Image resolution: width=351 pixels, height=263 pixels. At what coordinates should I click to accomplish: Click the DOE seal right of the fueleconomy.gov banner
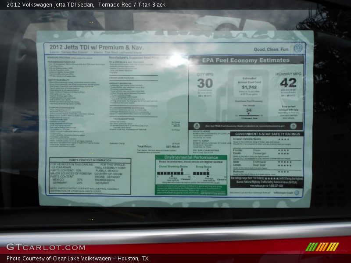coord(293,126)
